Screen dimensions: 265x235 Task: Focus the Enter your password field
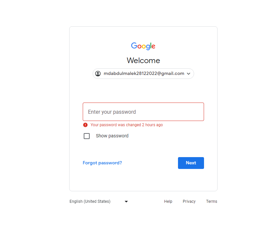click(143, 112)
